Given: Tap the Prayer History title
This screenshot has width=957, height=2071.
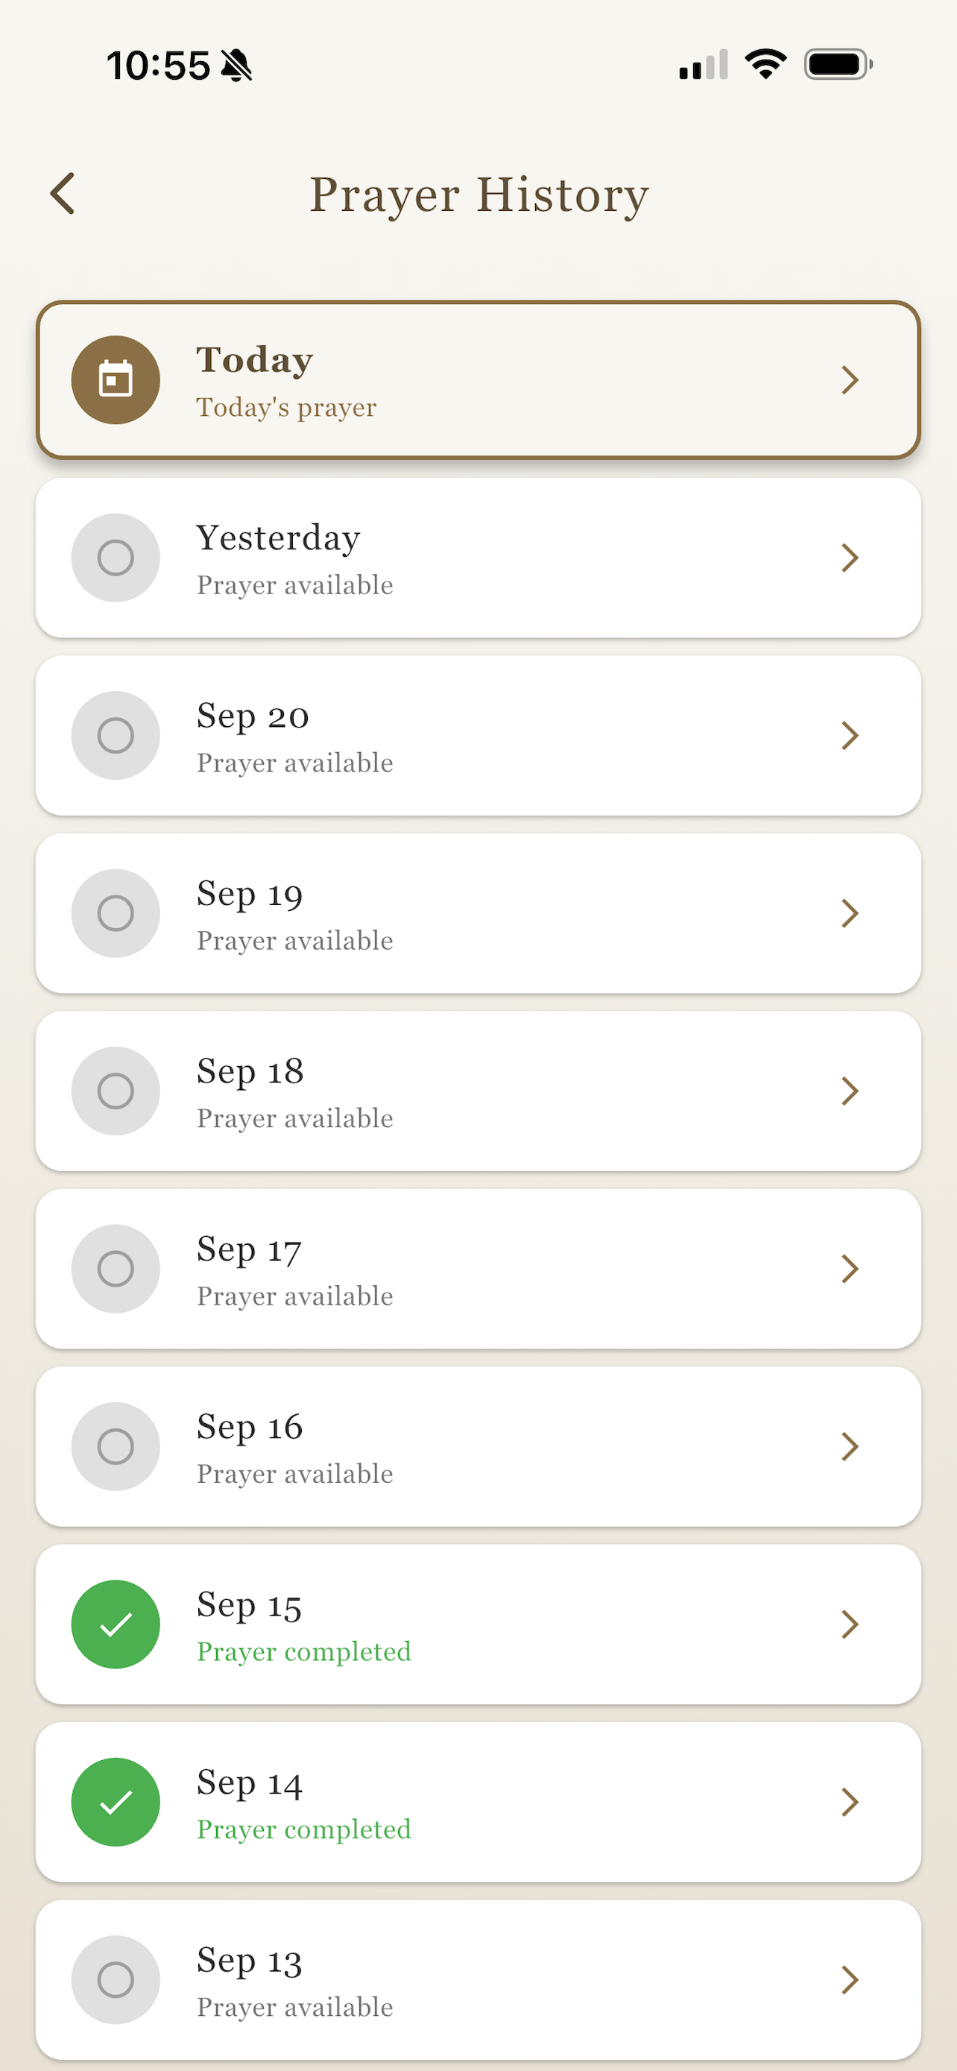Looking at the screenshot, I should pos(479,195).
